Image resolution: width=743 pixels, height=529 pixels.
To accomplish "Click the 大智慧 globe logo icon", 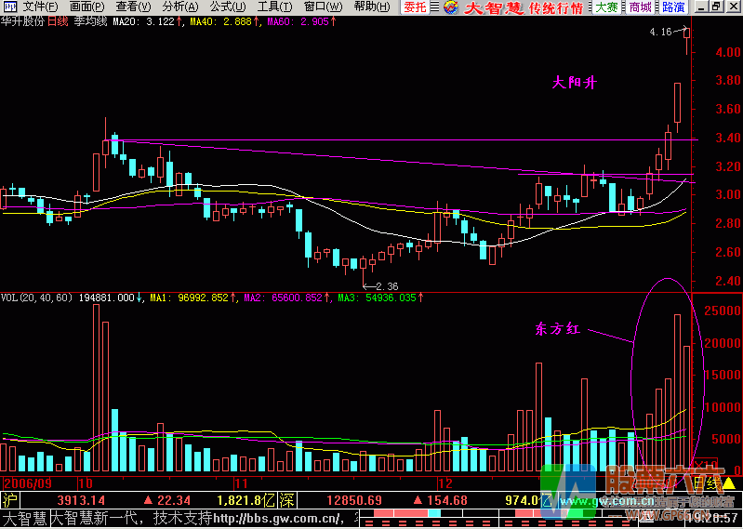I will click(450, 7).
